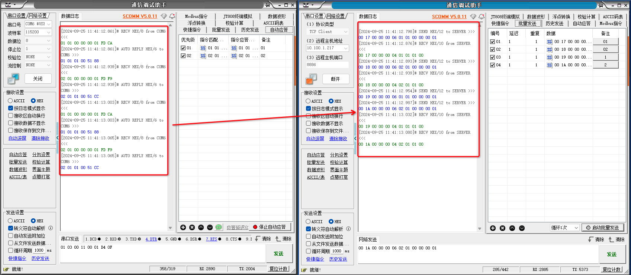The image size is (631, 275).
Task: Open the 波特率 115200 dropdown
Action: tap(49, 32)
